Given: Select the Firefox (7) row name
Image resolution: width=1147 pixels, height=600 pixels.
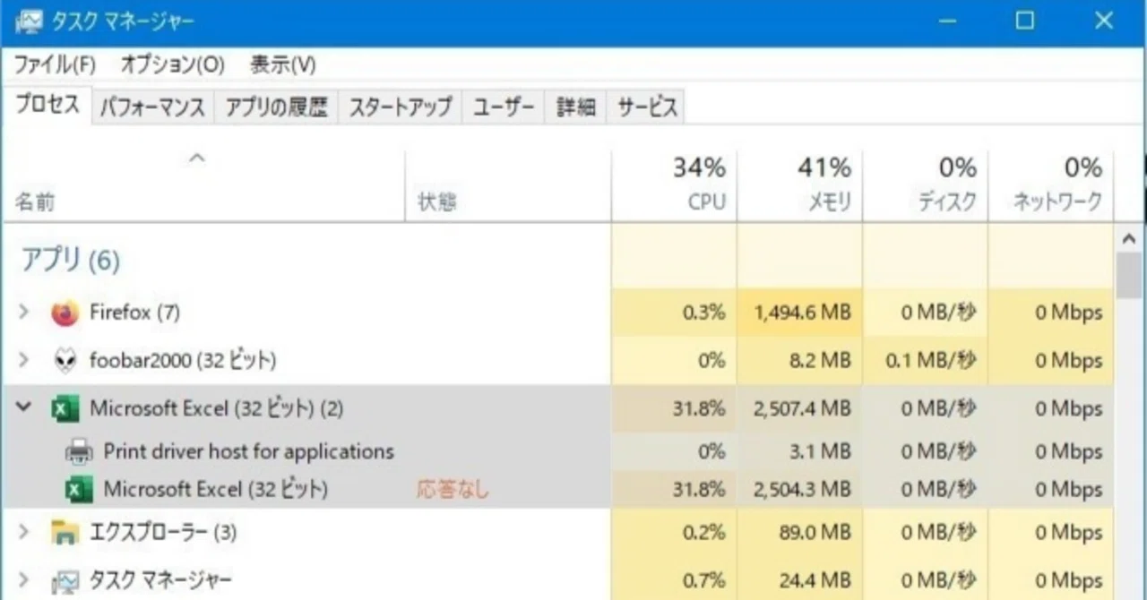Looking at the screenshot, I should point(134,313).
